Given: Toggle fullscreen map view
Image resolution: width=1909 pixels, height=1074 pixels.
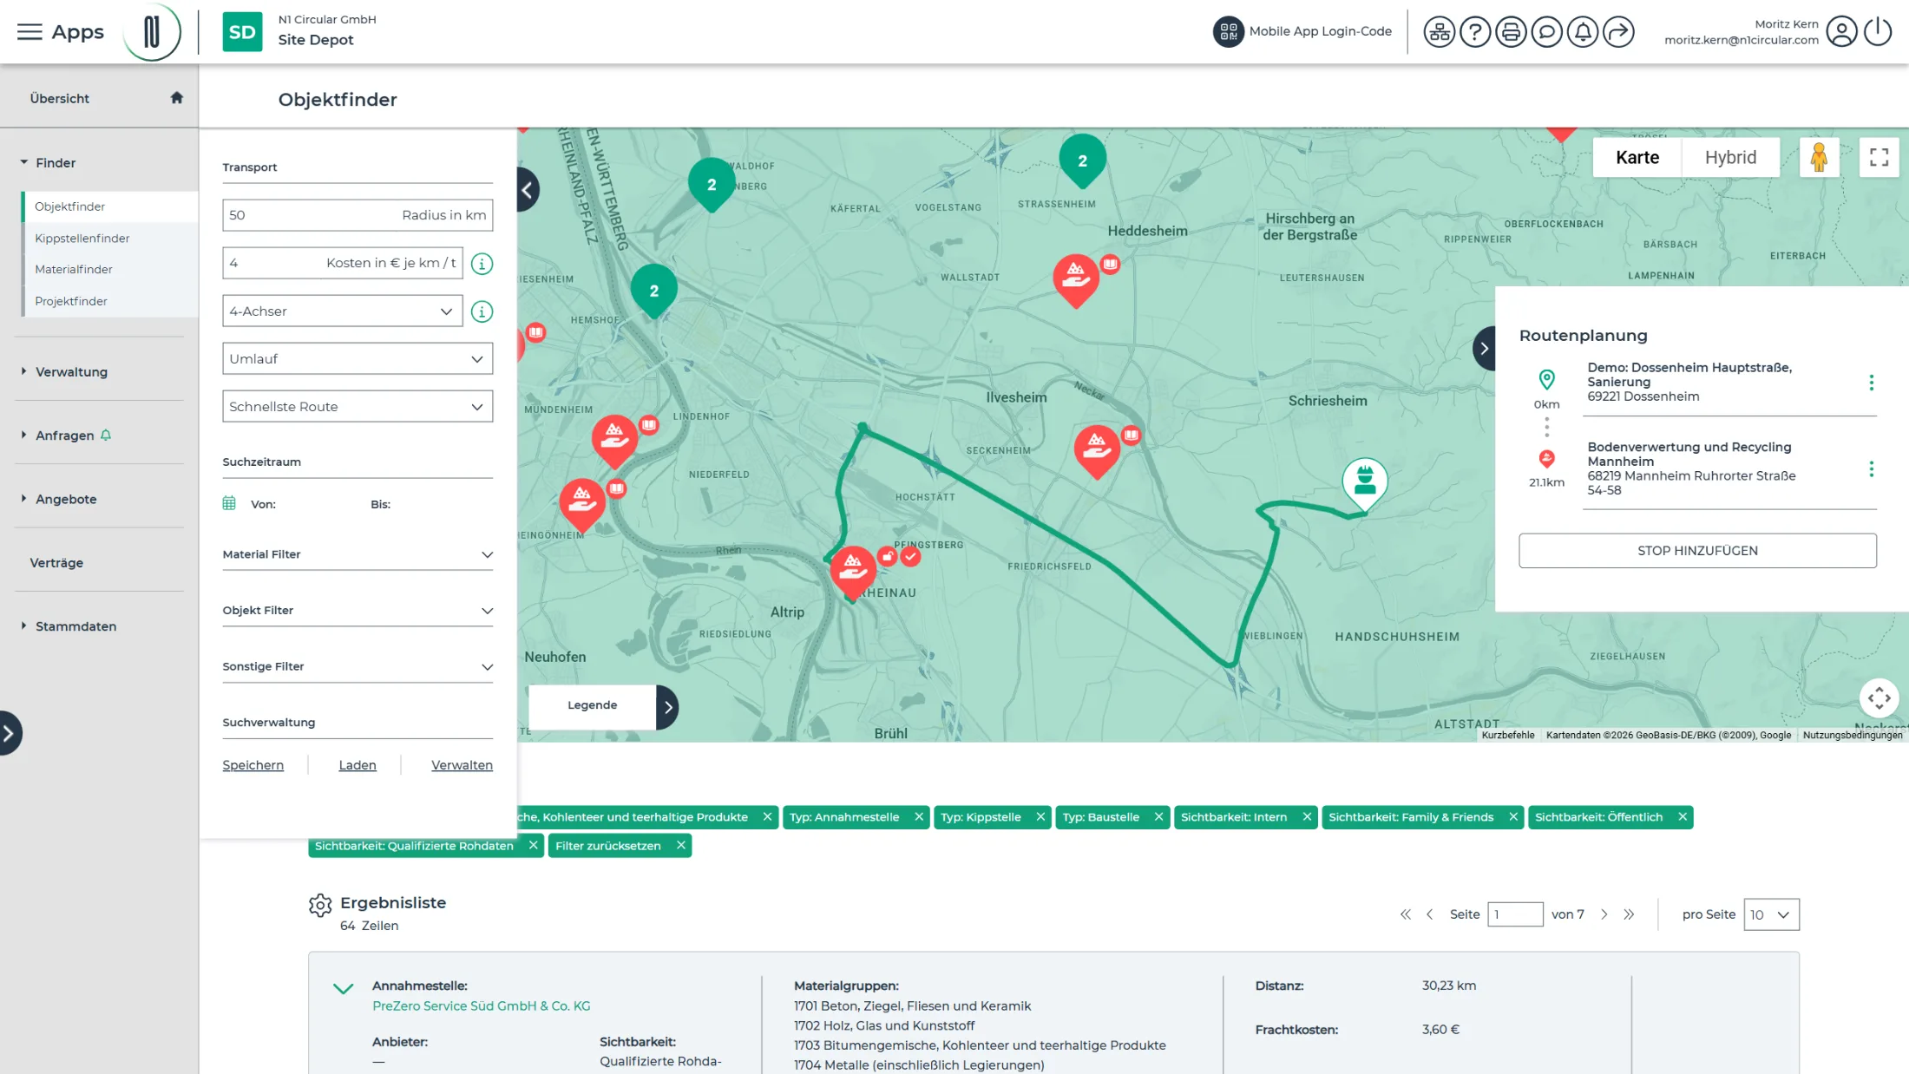Looking at the screenshot, I should (x=1879, y=158).
